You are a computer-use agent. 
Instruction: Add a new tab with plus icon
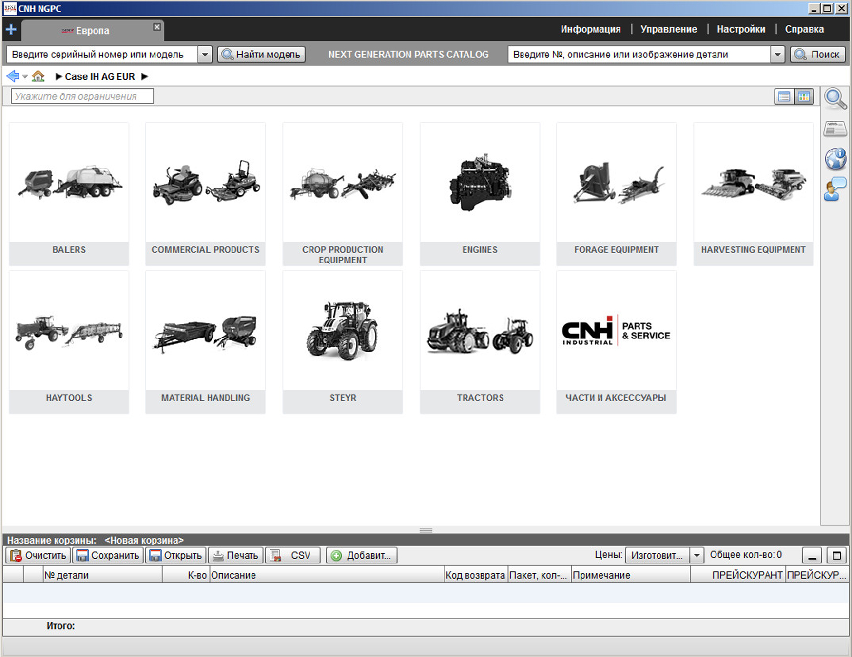[11, 30]
